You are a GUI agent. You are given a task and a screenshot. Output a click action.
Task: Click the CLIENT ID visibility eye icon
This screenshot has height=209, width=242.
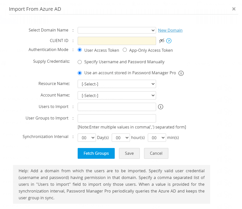tap(162, 41)
